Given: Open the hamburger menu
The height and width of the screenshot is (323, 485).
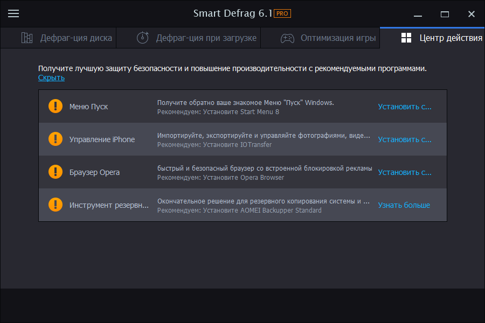Looking at the screenshot, I should pyautogui.click(x=13, y=13).
